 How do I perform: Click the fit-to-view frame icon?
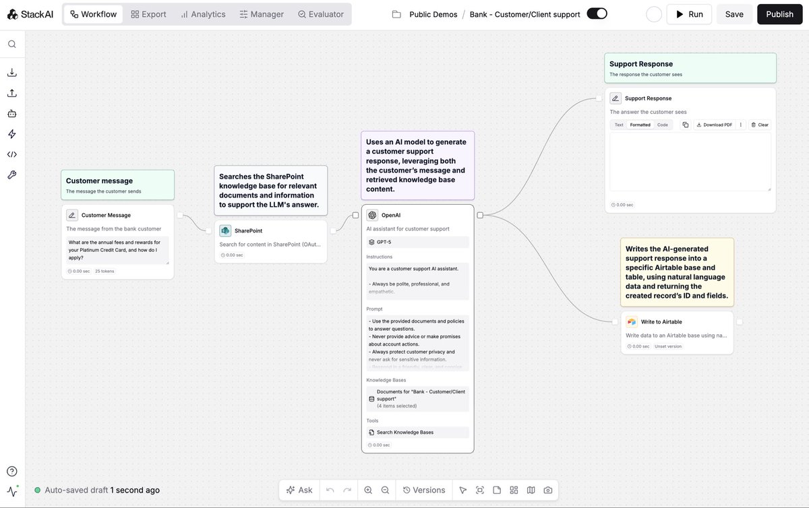(x=480, y=490)
